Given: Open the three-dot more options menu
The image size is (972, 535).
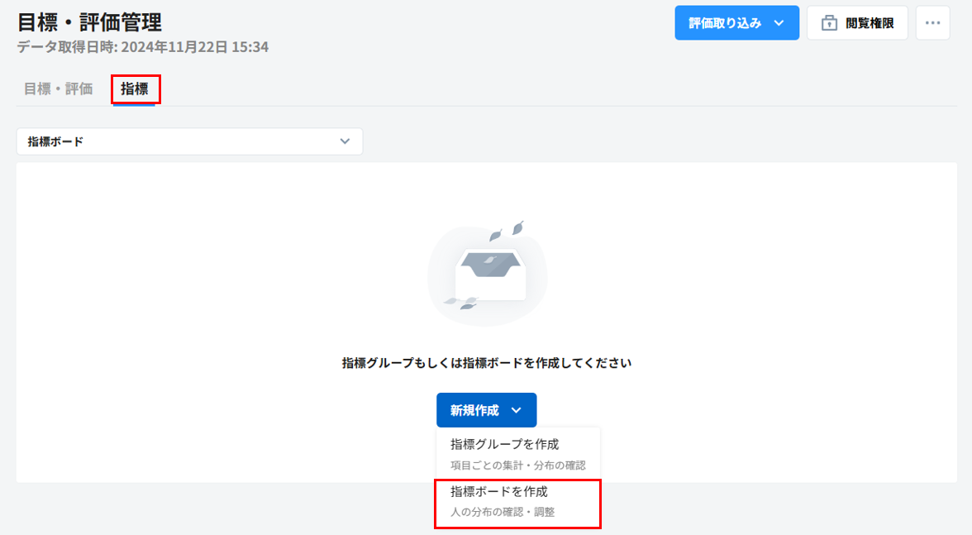Looking at the screenshot, I should click(x=932, y=23).
